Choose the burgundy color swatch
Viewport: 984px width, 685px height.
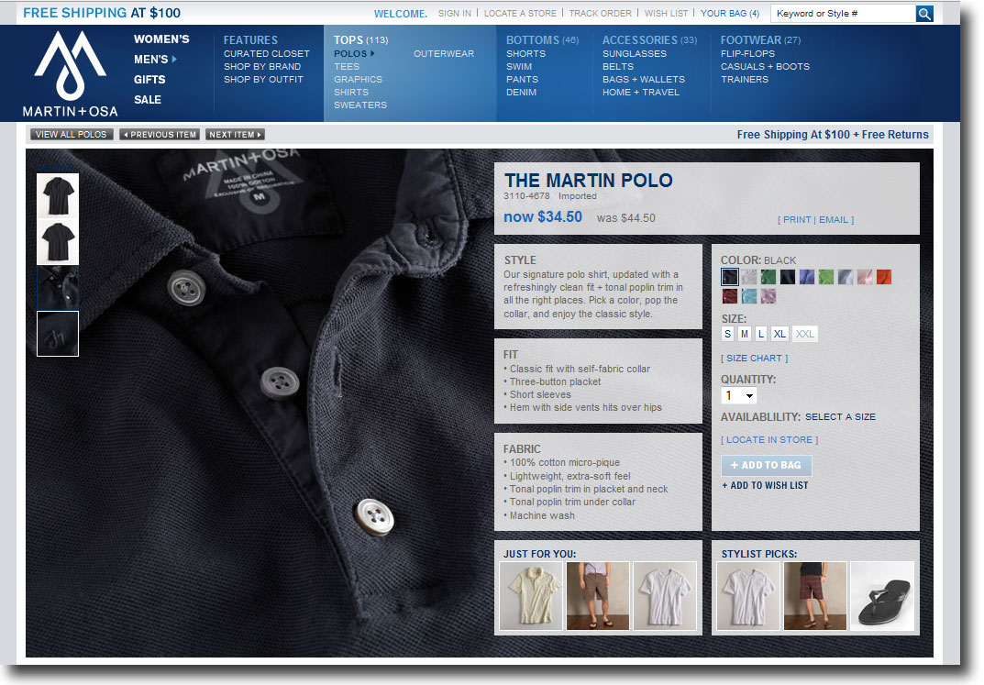point(729,296)
